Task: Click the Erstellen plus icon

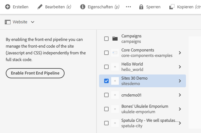Action: [x=8, y=7]
